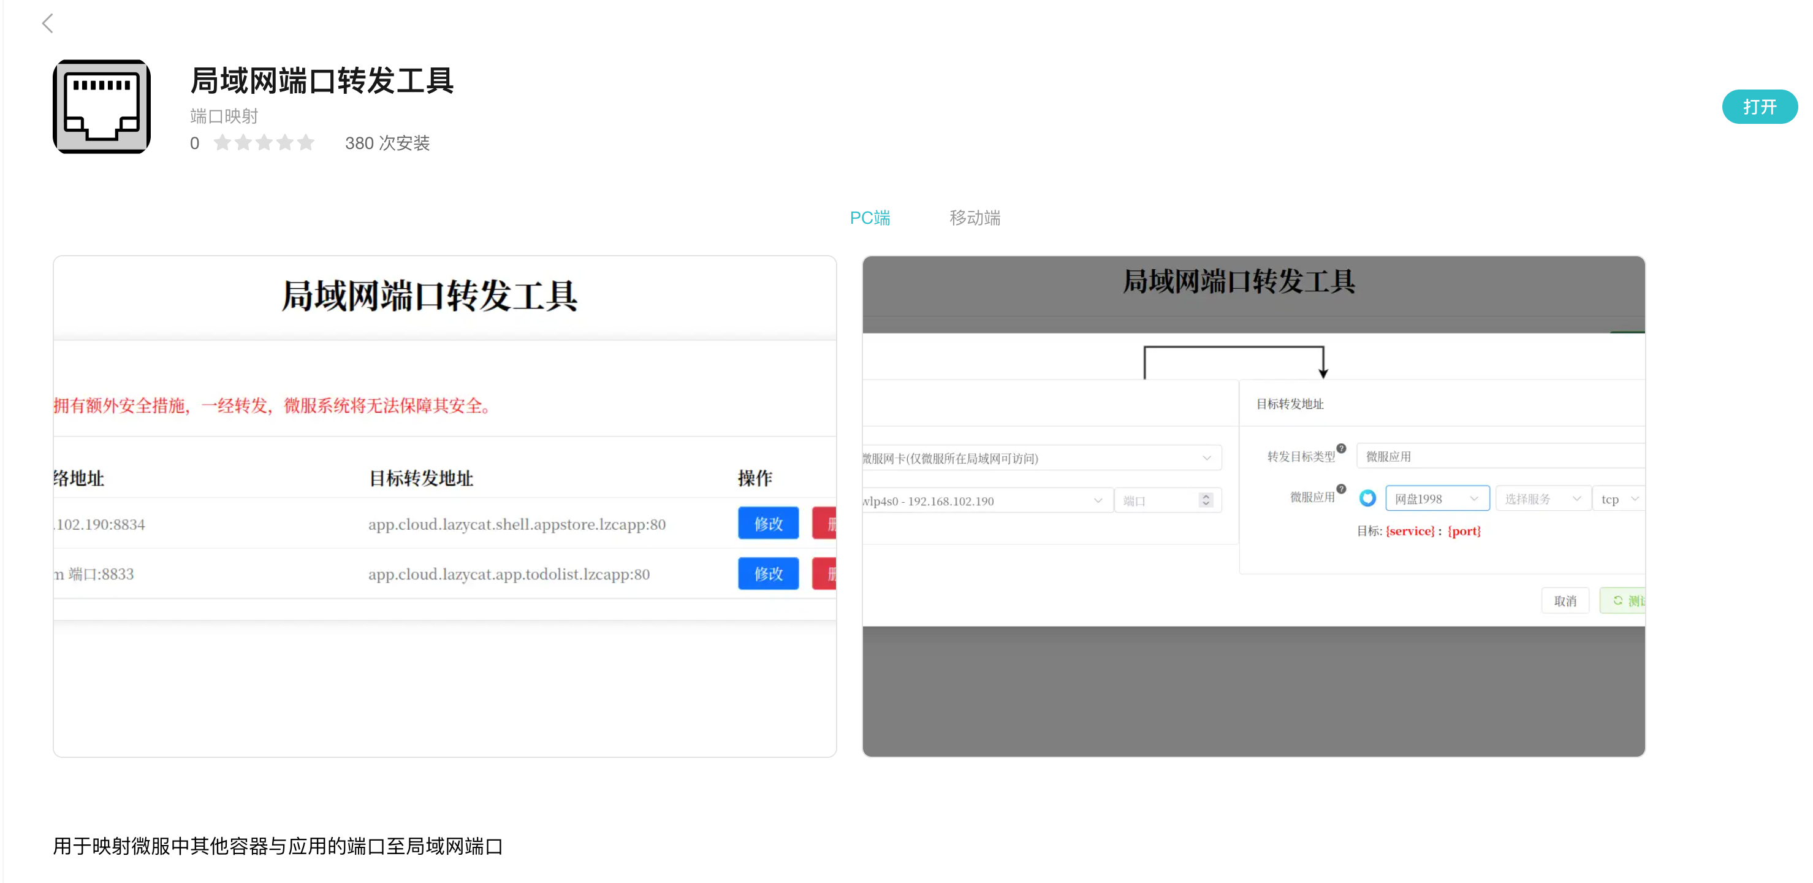The height and width of the screenshot is (883, 1813).
Task: Click 修改 button for todolist row
Action: coord(768,573)
